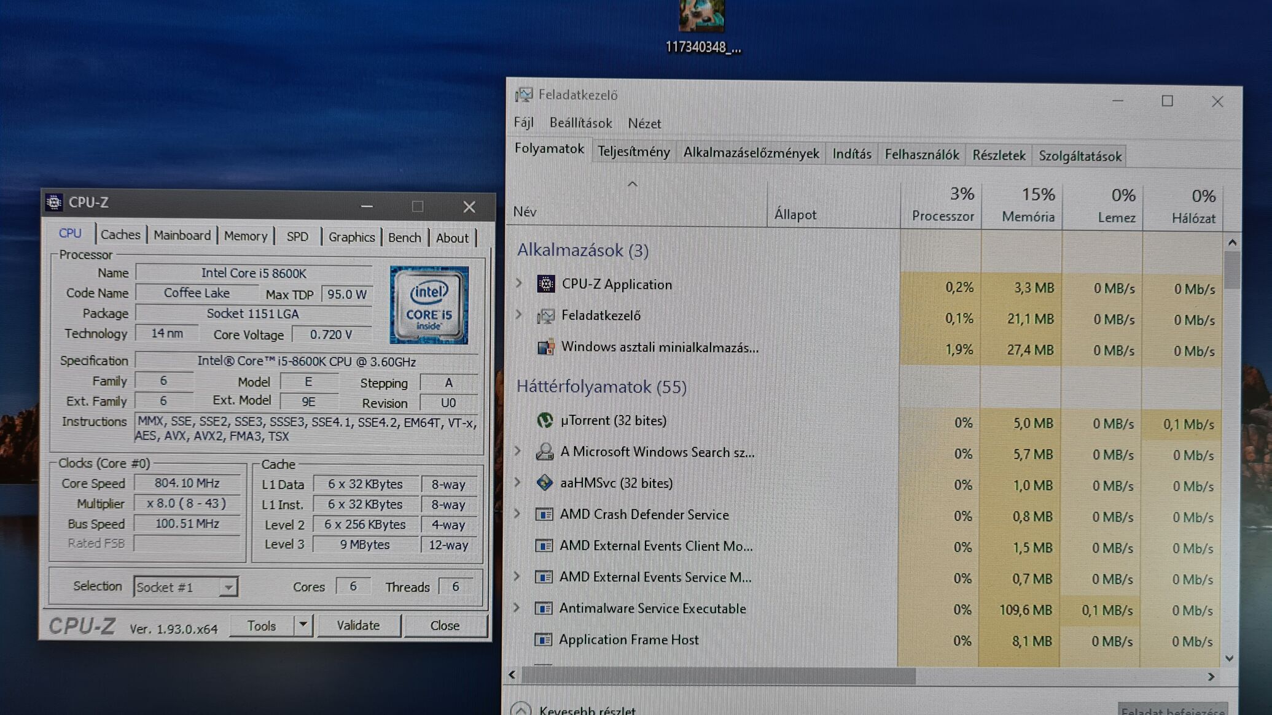Click the Validate button in CPU-Z
Viewport: 1272px width, 715px height.
click(x=358, y=625)
